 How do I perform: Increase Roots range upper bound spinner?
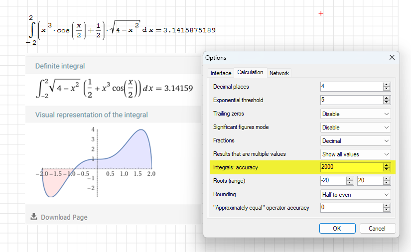point(387,179)
